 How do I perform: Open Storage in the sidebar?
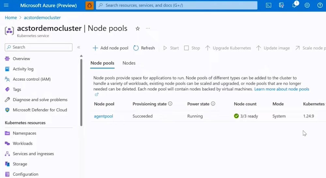point(20,164)
